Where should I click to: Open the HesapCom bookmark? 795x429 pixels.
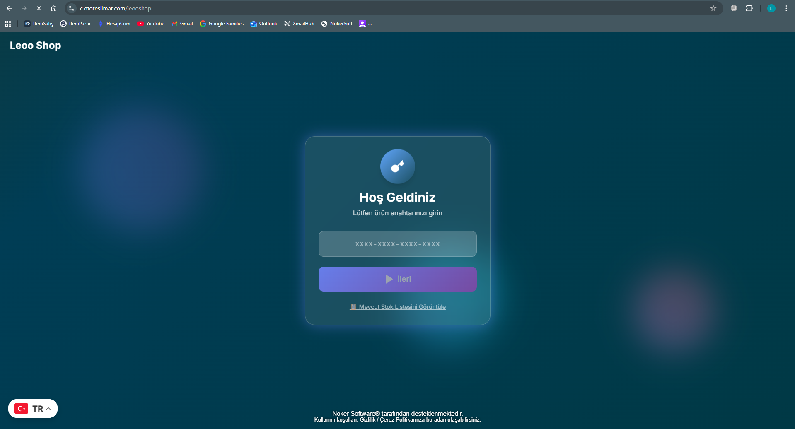(x=114, y=24)
